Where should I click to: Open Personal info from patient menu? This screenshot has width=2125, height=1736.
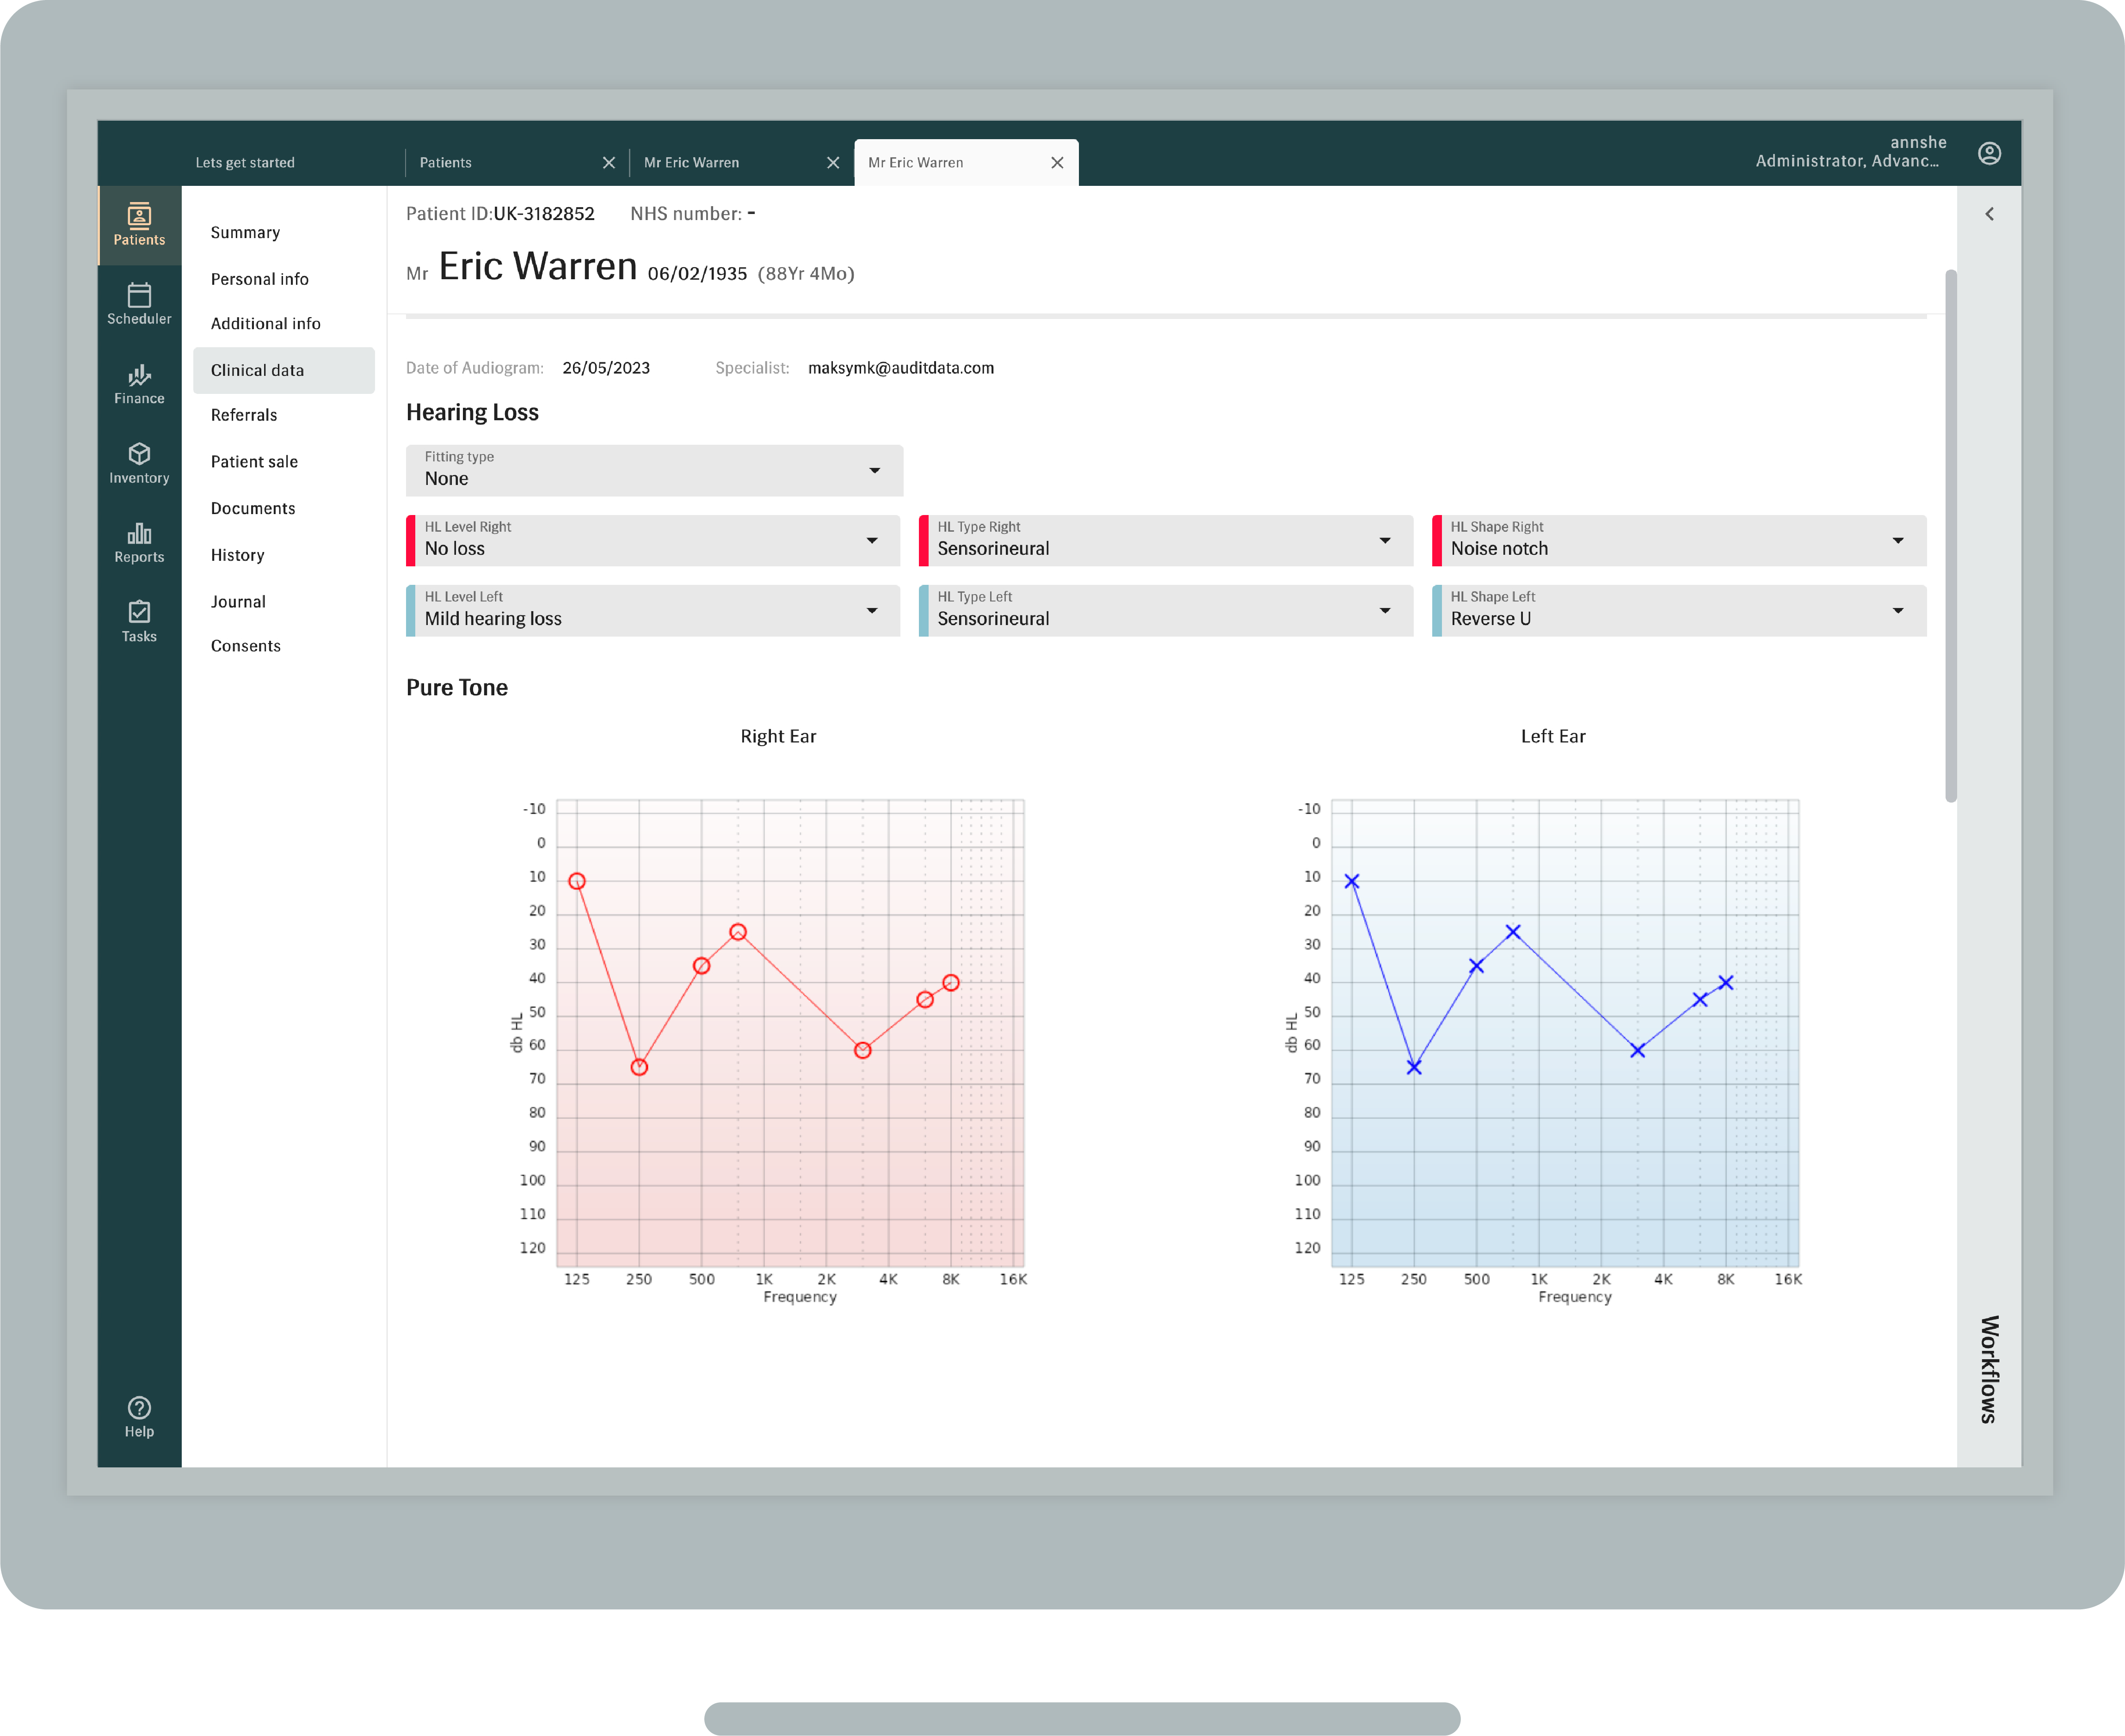[x=260, y=278]
